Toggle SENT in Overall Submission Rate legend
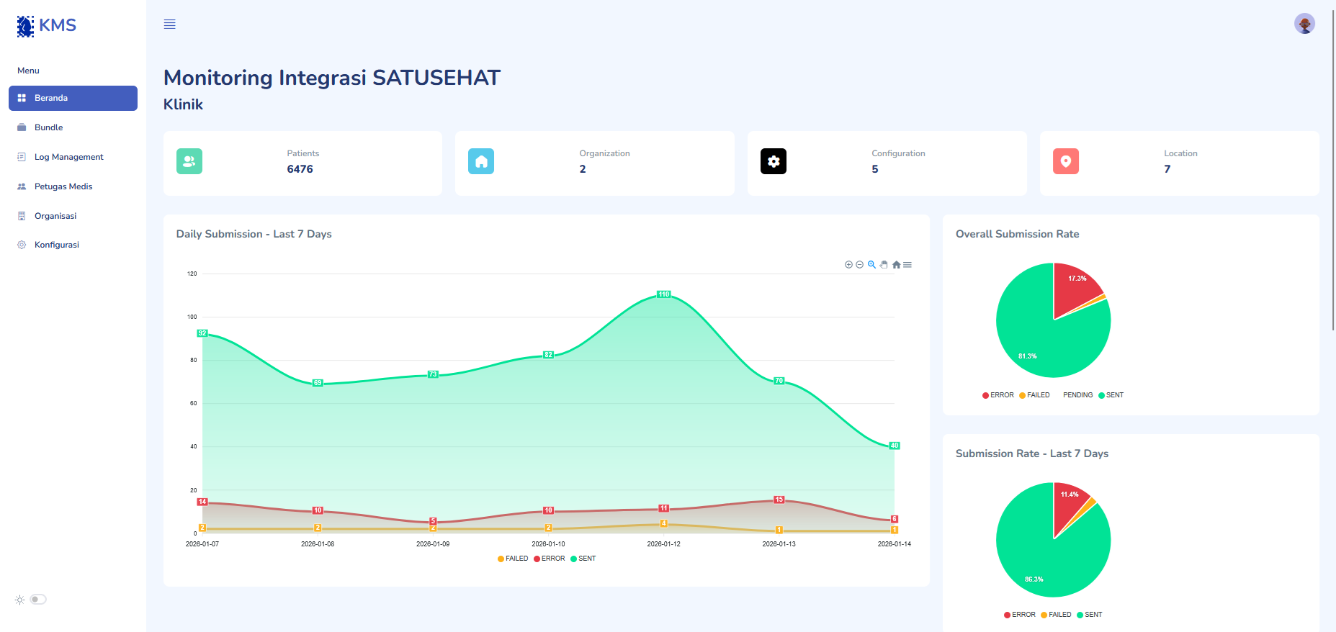Image resolution: width=1336 pixels, height=632 pixels. coord(1111,395)
